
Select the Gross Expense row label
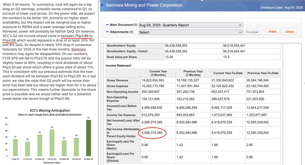tap(117, 86)
